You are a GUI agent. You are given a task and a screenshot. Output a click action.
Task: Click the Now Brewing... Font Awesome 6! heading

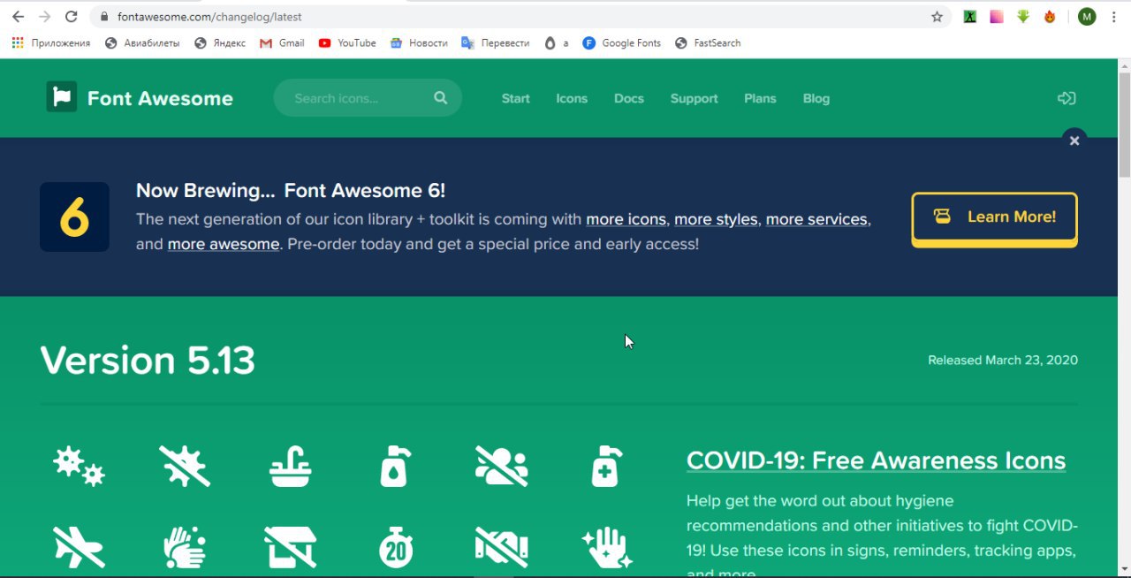[x=291, y=190]
